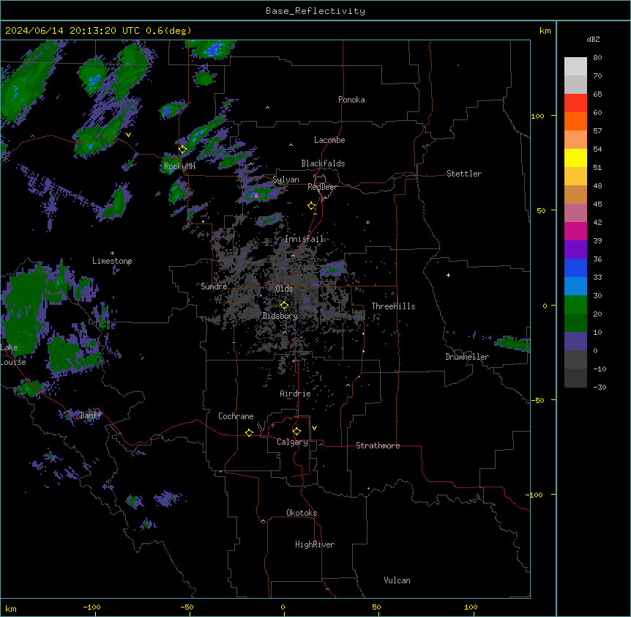Click the yellow diamond marker south of RedDeer

pyautogui.click(x=312, y=206)
